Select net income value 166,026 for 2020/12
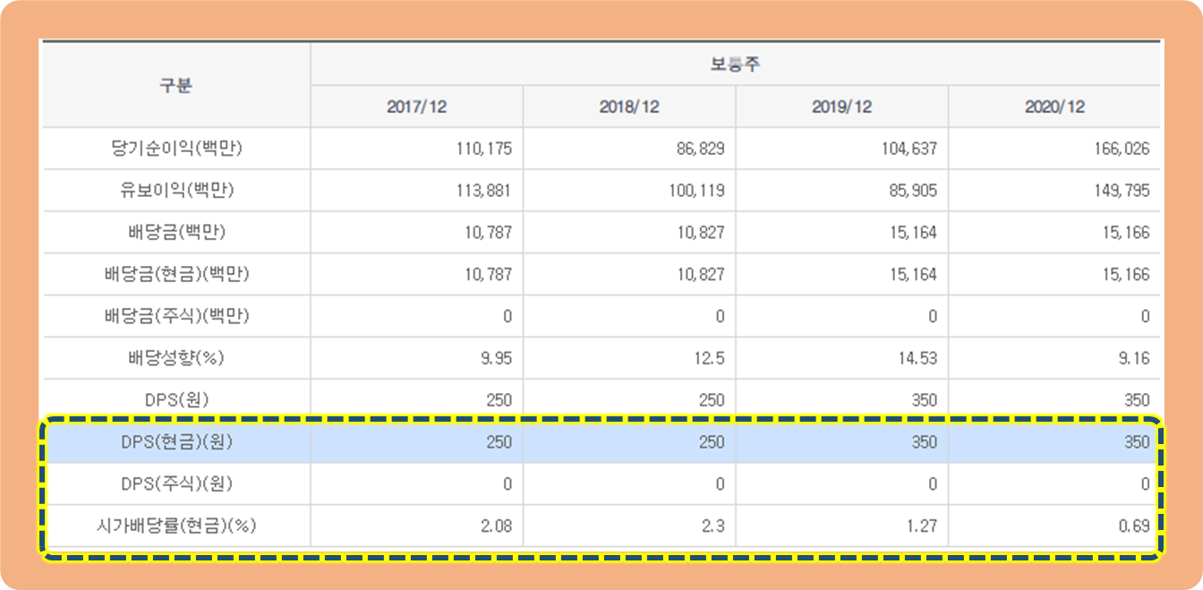This screenshot has width=1203, height=590. [1121, 149]
